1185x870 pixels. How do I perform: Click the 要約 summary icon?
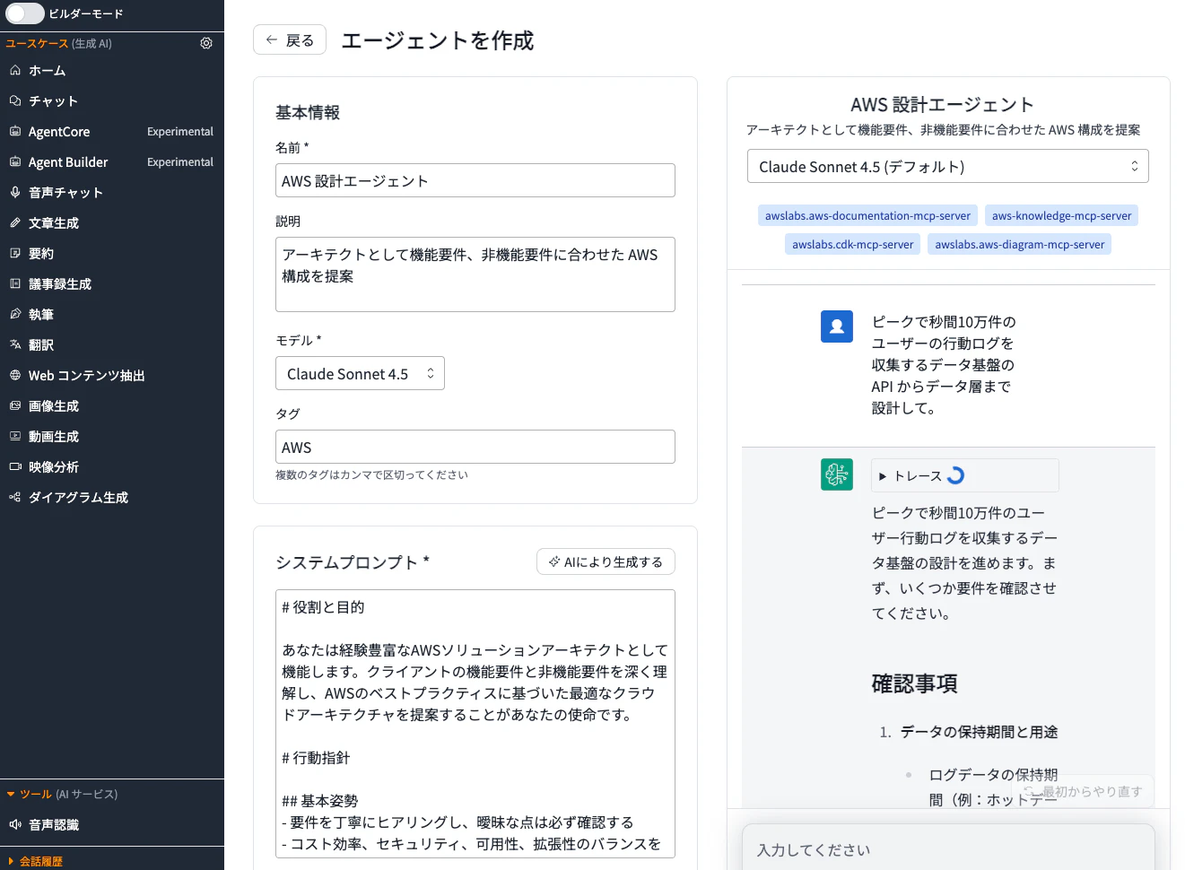coord(15,253)
